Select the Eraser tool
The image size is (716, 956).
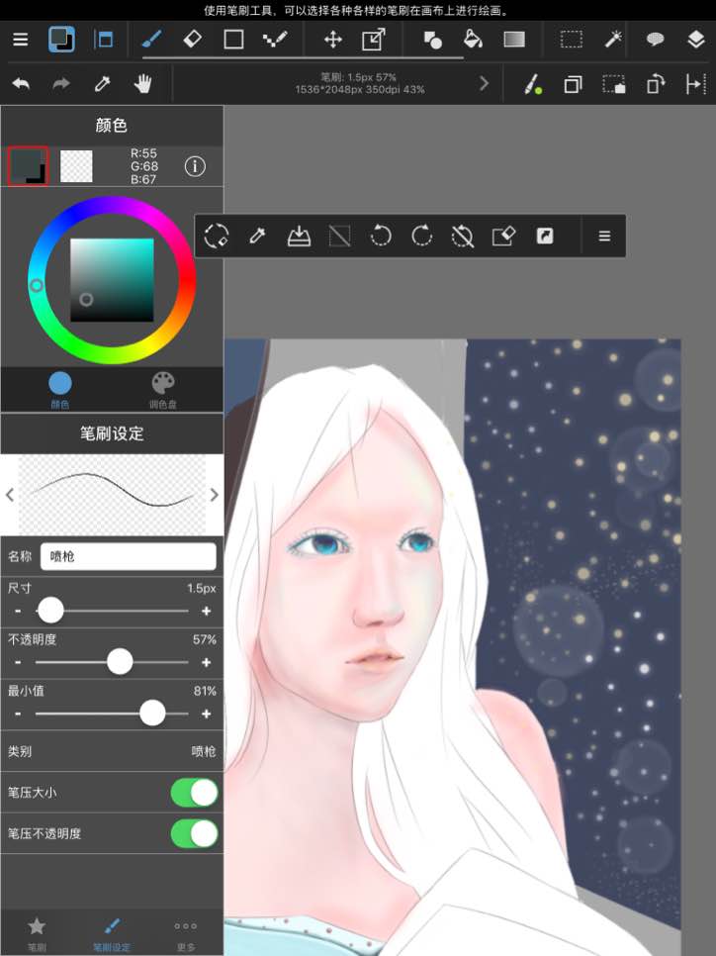193,40
